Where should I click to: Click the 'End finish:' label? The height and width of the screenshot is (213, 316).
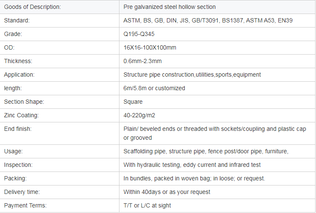[x=18, y=129]
